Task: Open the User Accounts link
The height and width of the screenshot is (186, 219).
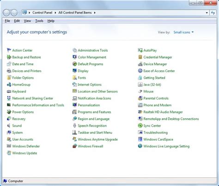Action: click(x=23, y=139)
